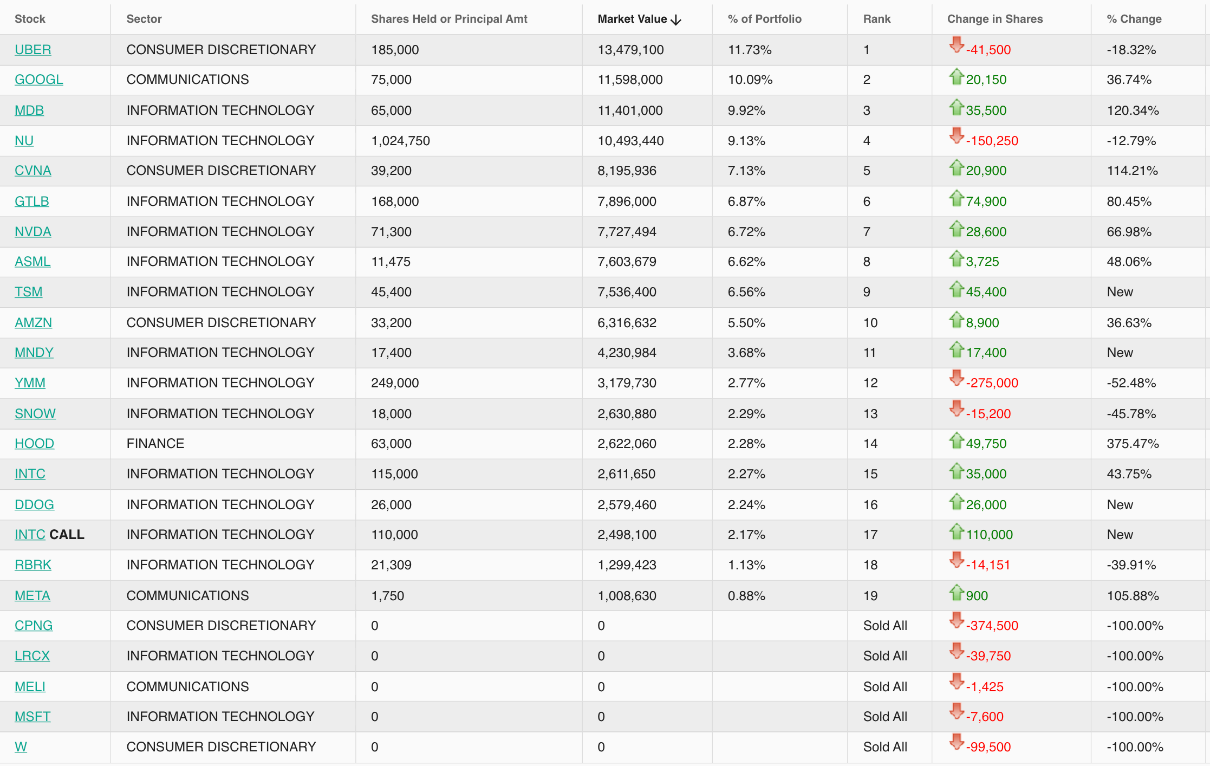Open the HOOD ticker link
This screenshot has height=766, width=1210.
(x=34, y=444)
